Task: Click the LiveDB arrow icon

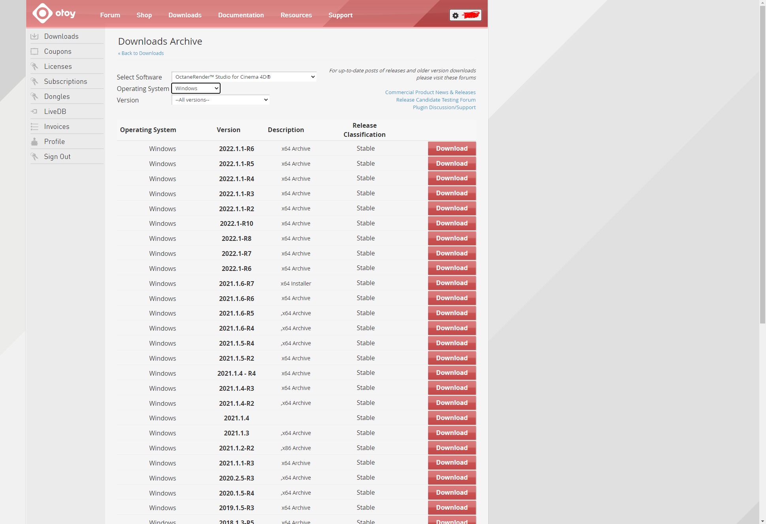Action: tap(35, 112)
